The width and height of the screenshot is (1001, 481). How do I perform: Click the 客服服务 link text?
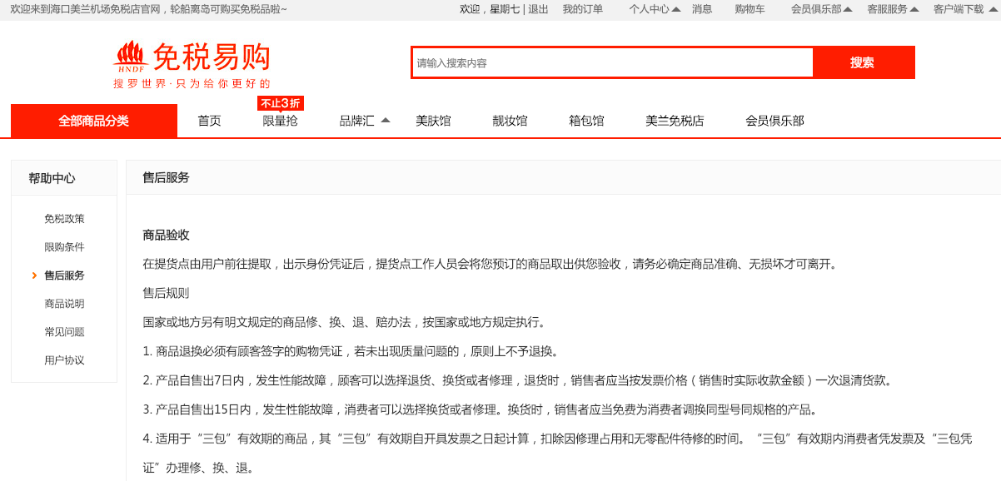887,9
